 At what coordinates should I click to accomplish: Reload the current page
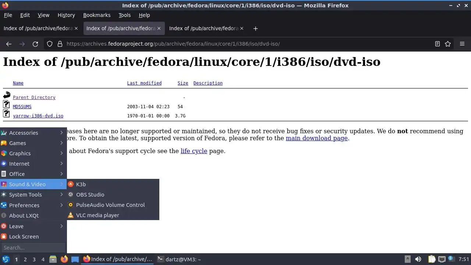click(x=35, y=44)
